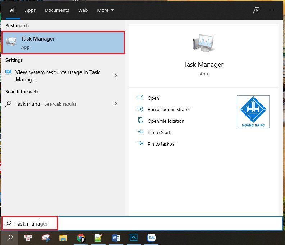Click Run as administrator
The image size is (285, 245).
(x=169, y=109)
